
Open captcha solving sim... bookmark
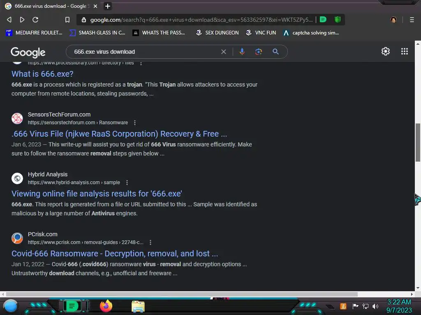click(x=311, y=33)
